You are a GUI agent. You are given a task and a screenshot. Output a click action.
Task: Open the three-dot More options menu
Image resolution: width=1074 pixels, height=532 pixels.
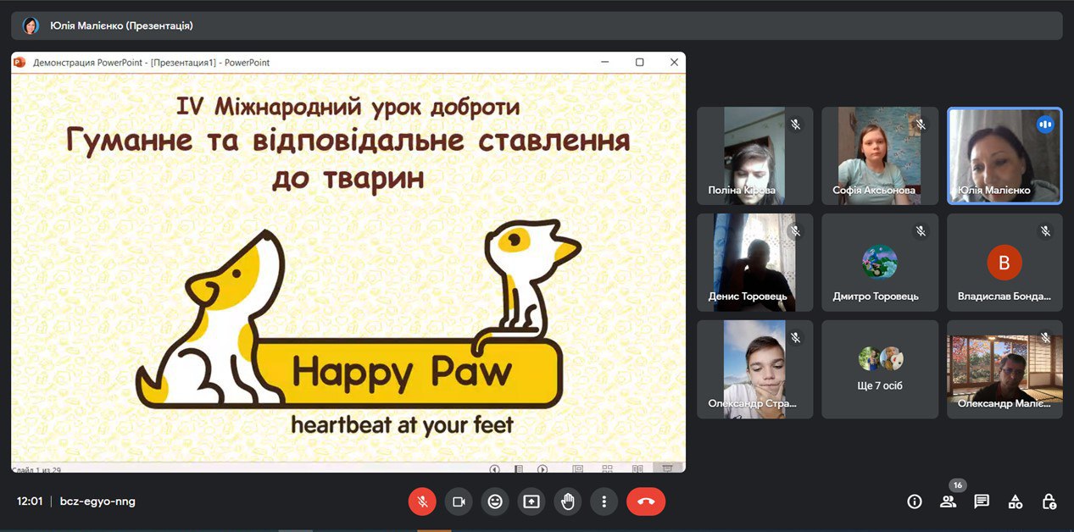[x=604, y=502]
